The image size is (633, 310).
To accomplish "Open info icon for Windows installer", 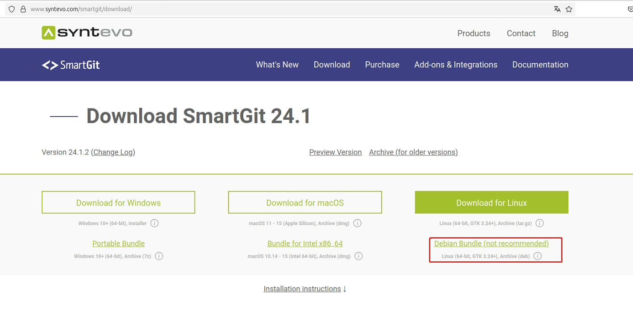I will [154, 223].
